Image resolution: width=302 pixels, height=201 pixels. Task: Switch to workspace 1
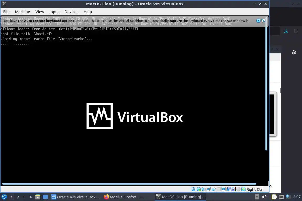pyautogui.click(x=12, y=197)
